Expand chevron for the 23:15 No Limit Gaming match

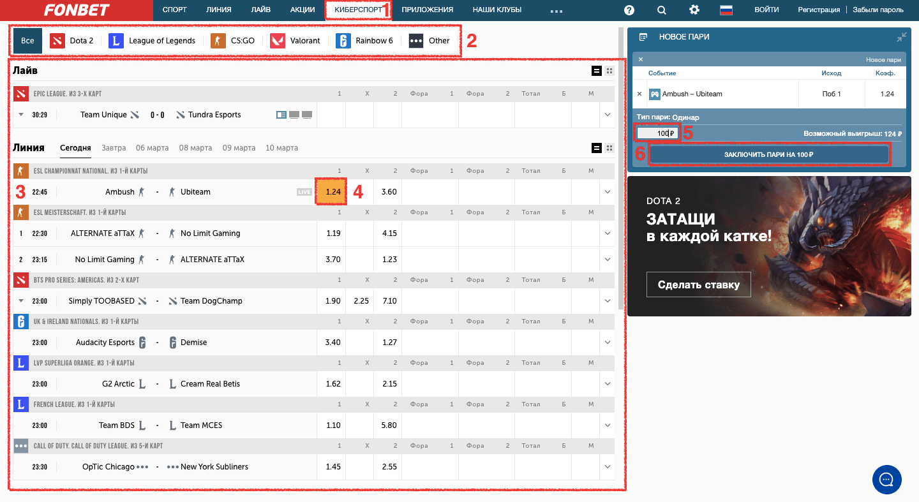point(607,260)
